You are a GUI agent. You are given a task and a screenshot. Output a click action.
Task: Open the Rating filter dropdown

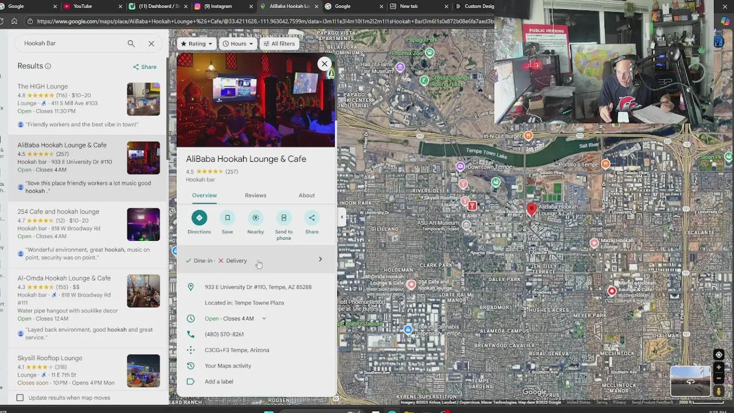pyautogui.click(x=197, y=44)
